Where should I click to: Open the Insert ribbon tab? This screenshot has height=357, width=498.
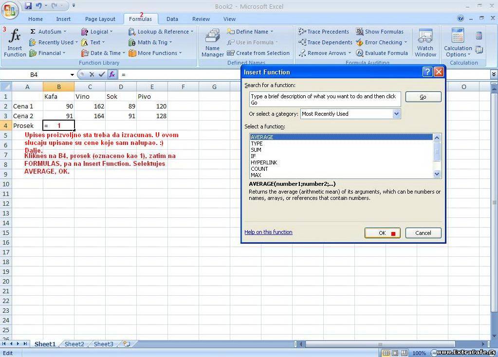coord(63,19)
